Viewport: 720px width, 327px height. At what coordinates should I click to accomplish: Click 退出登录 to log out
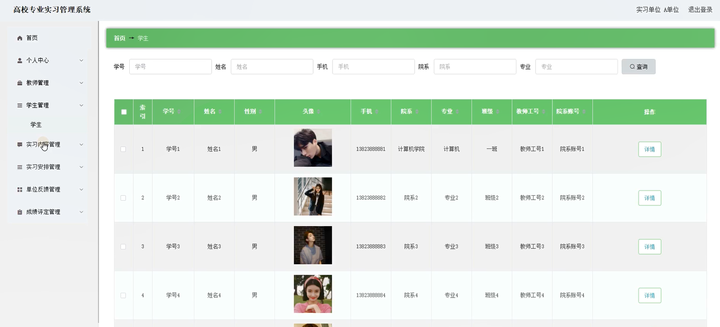pos(700,10)
